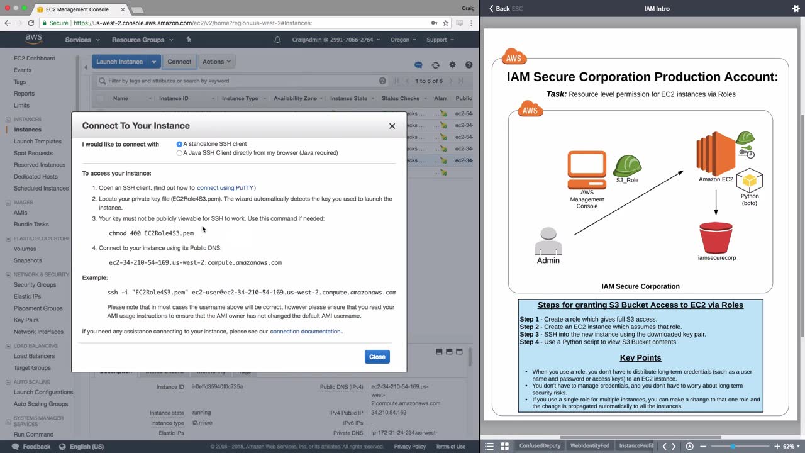
Task: Bookmark this page with the star icon
Action: tap(446, 23)
